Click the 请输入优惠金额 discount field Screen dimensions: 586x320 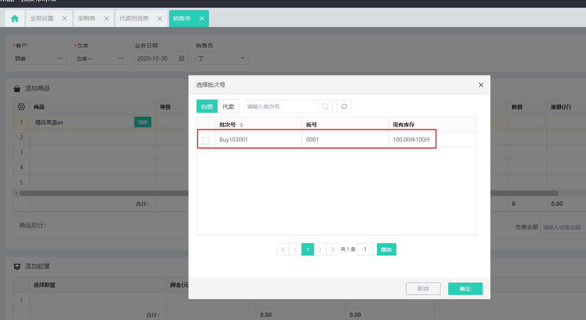point(563,227)
